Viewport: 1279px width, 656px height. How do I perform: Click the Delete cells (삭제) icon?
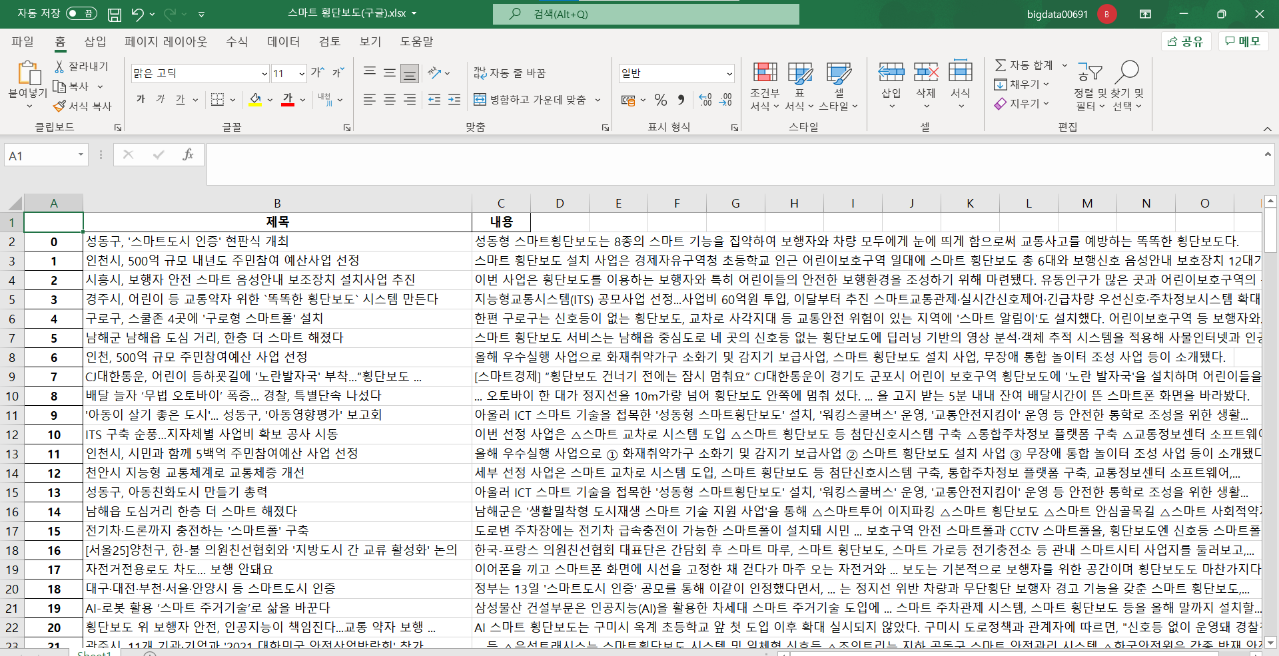tap(926, 72)
